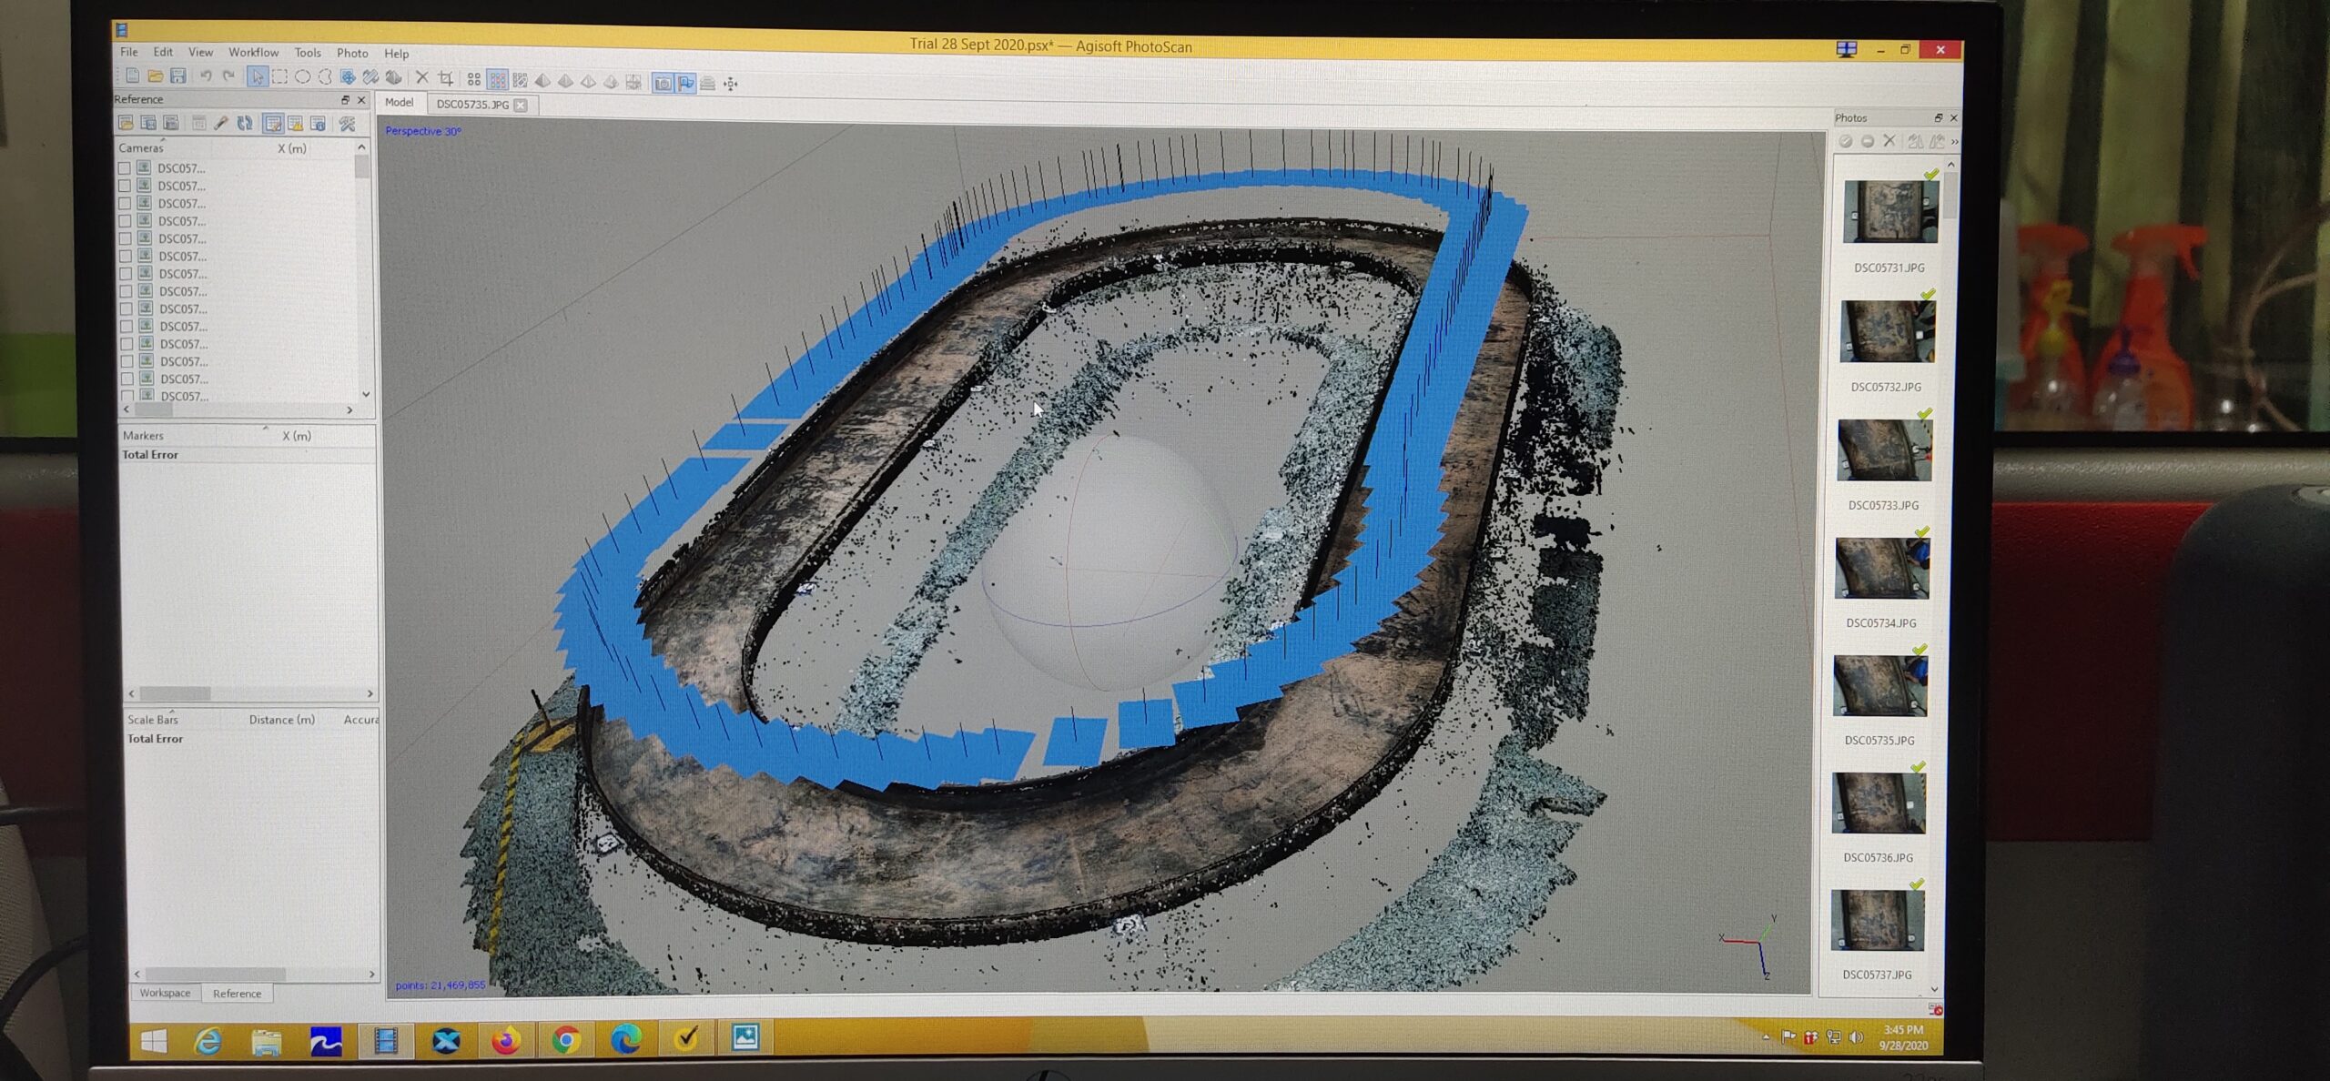Expand Photos toolbar overflow chevron
The height and width of the screenshot is (1081, 2330).
(1954, 142)
